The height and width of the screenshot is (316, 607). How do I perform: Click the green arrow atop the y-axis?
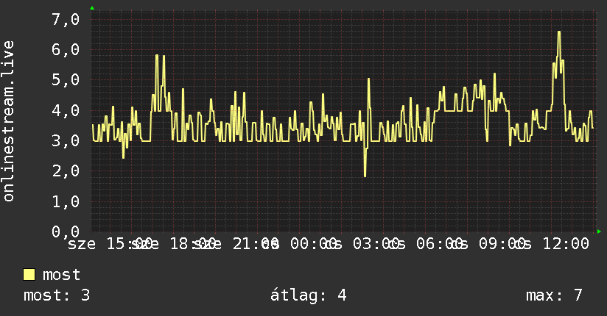(92, 8)
